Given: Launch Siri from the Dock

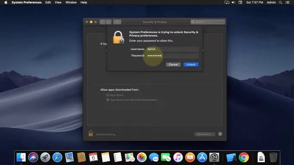Looking at the screenshot, I should [x=33, y=157].
